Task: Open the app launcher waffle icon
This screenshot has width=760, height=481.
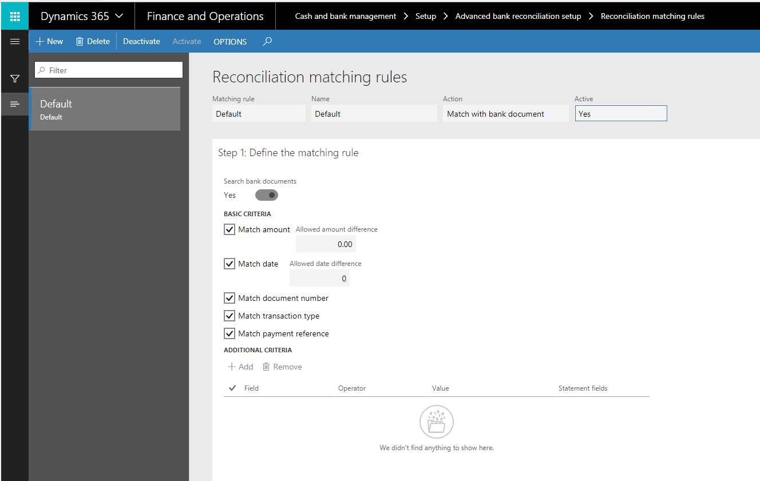Action: (15, 16)
